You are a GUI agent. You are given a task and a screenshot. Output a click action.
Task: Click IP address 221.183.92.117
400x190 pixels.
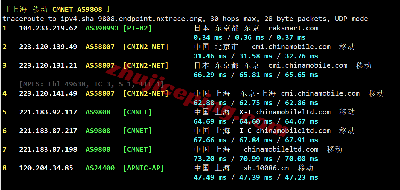(48, 112)
